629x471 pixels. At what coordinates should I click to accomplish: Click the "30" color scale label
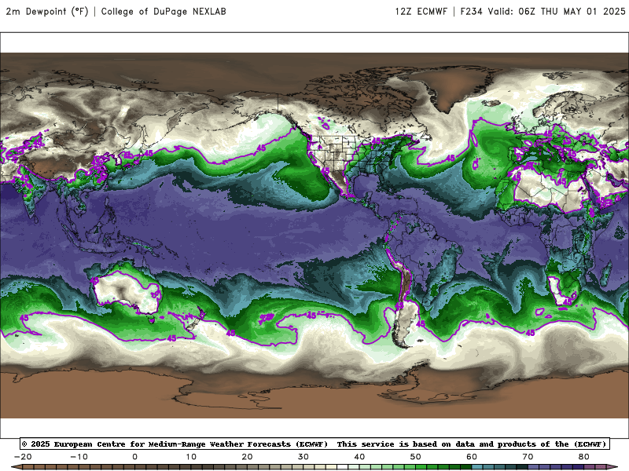pos(303,457)
